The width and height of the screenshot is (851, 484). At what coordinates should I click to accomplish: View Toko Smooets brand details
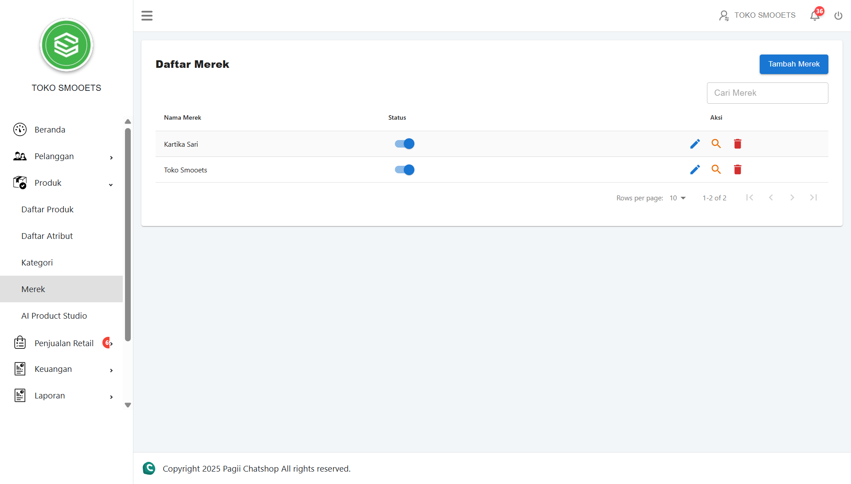(x=716, y=169)
